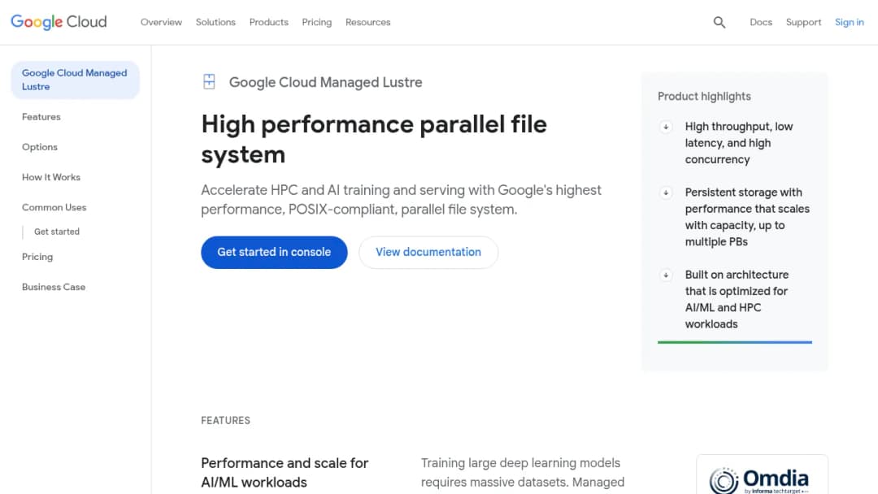Click the 'Google Cloud Managed Lustre' page title

tap(325, 82)
